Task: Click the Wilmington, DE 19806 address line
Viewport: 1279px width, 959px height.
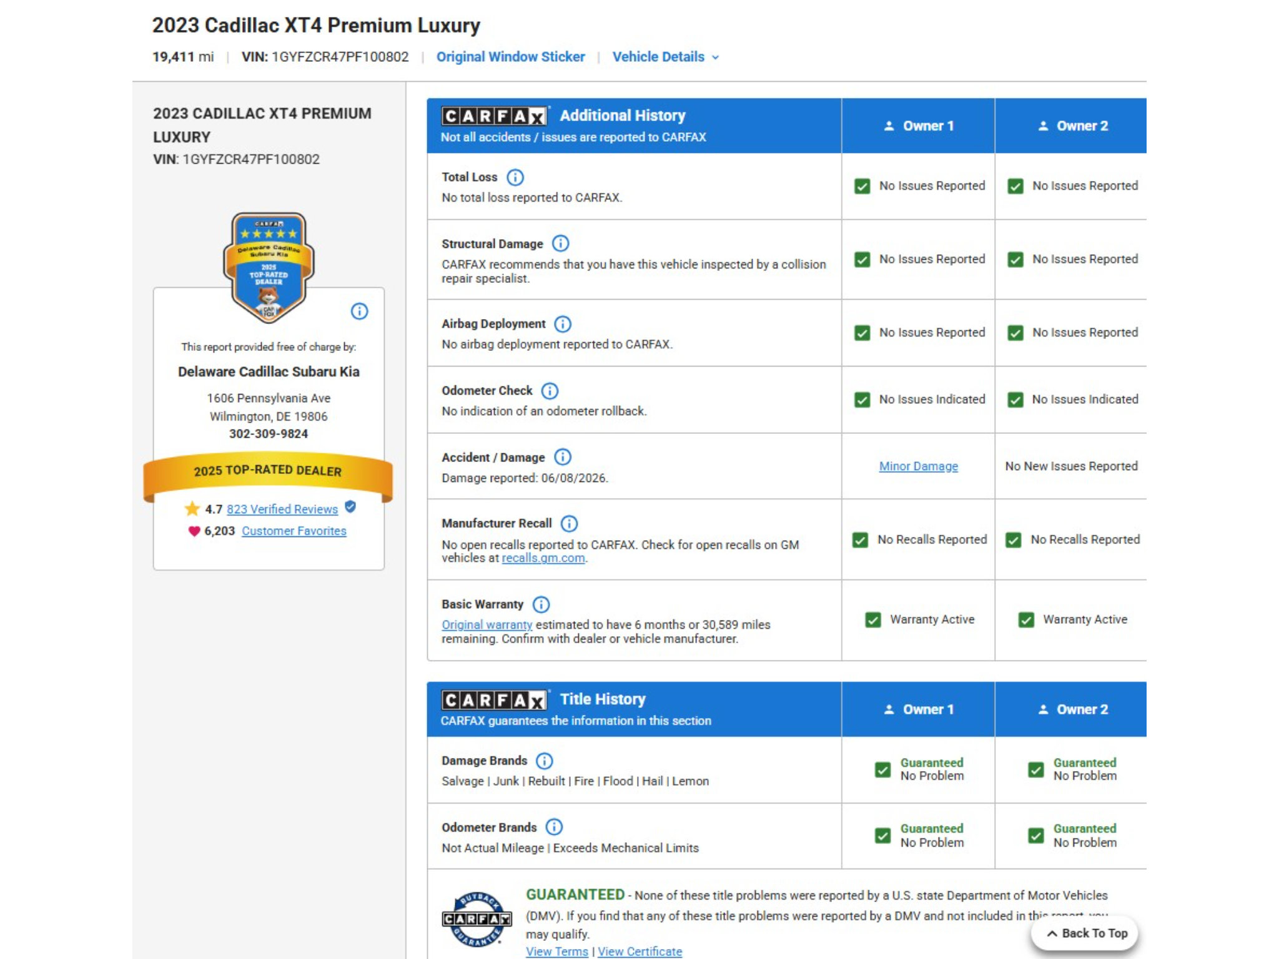Action: click(269, 416)
